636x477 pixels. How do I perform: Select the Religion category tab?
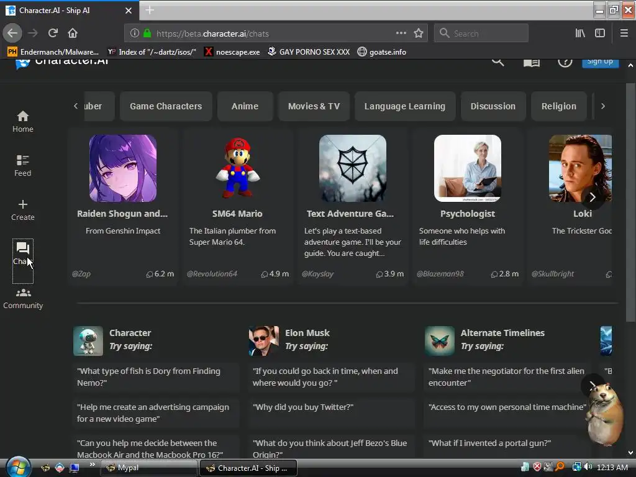click(x=558, y=106)
